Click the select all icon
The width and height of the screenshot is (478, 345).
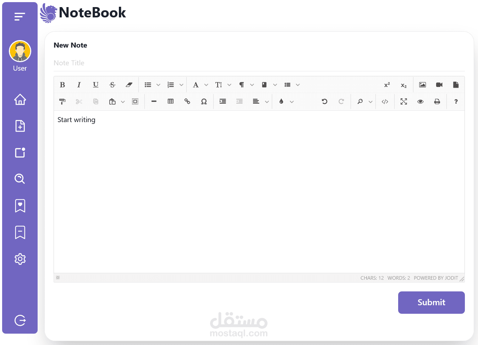point(135,102)
